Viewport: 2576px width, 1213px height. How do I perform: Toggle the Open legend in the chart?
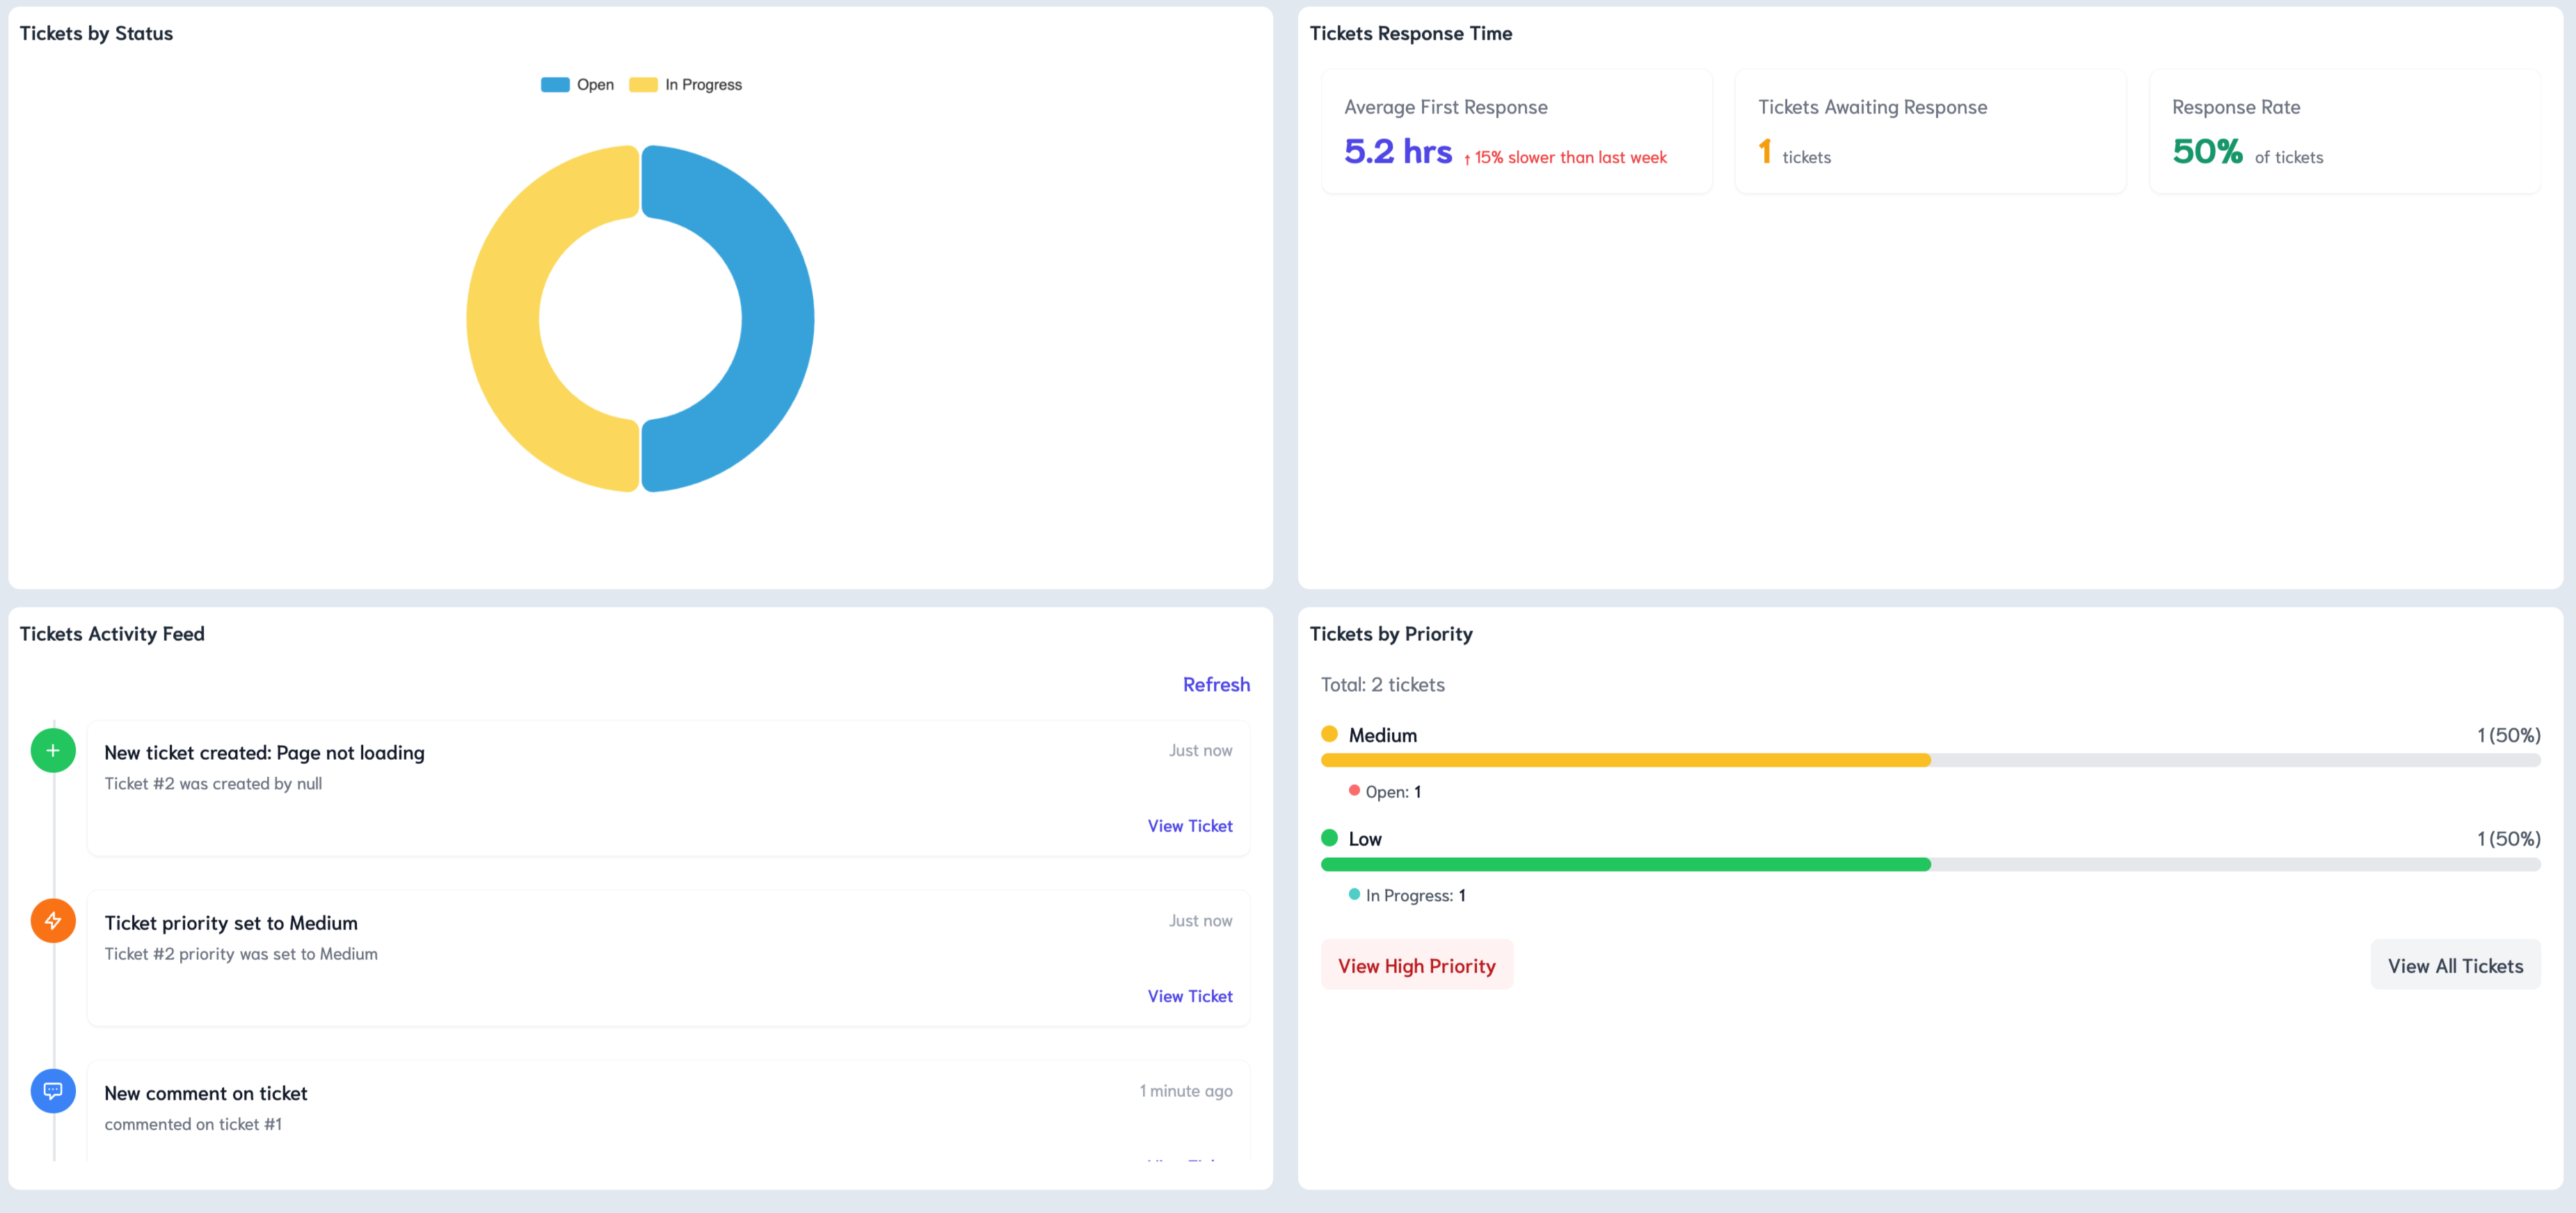coord(595,85)
